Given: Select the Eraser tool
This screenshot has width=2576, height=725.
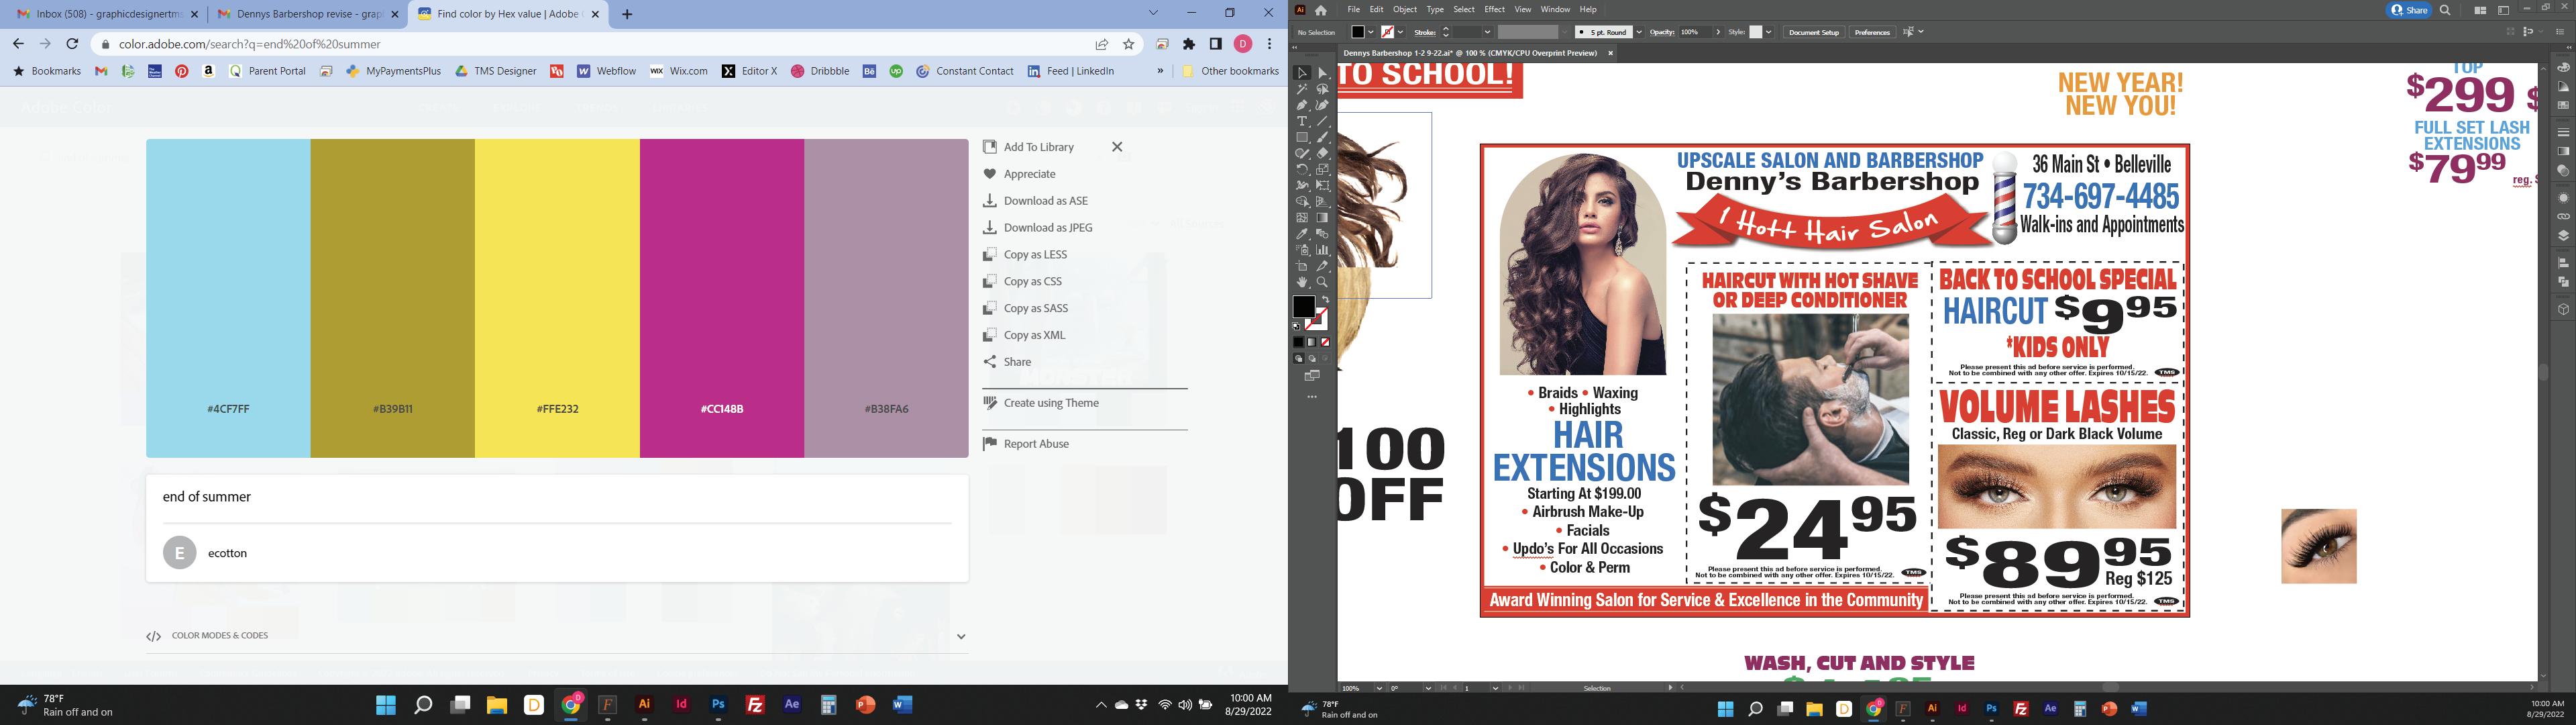Looking at the screenshot, I should click(1322, 153).
